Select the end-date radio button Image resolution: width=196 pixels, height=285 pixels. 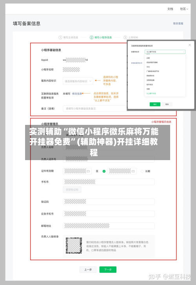click(x=104, y=171)
